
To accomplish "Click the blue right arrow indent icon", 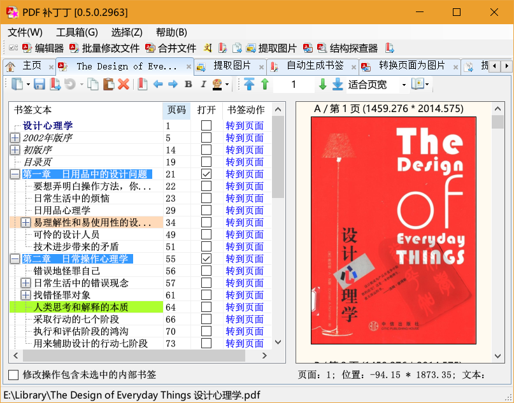I will pos(173,85).
